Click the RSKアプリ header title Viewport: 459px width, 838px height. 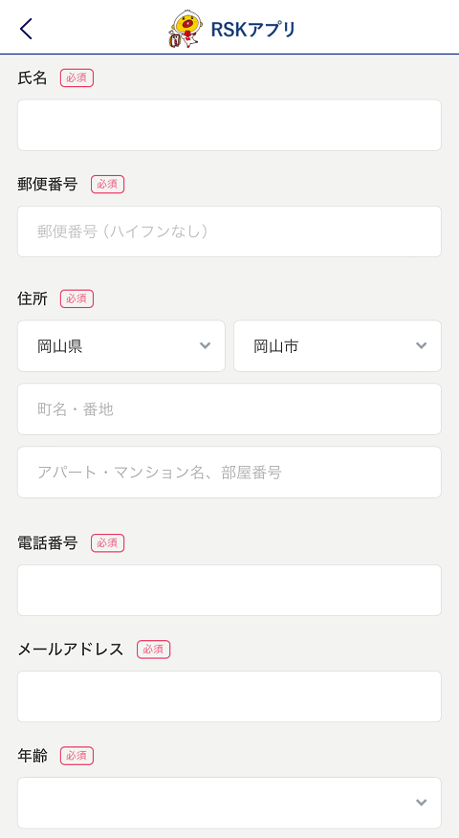tap(252, 30)
